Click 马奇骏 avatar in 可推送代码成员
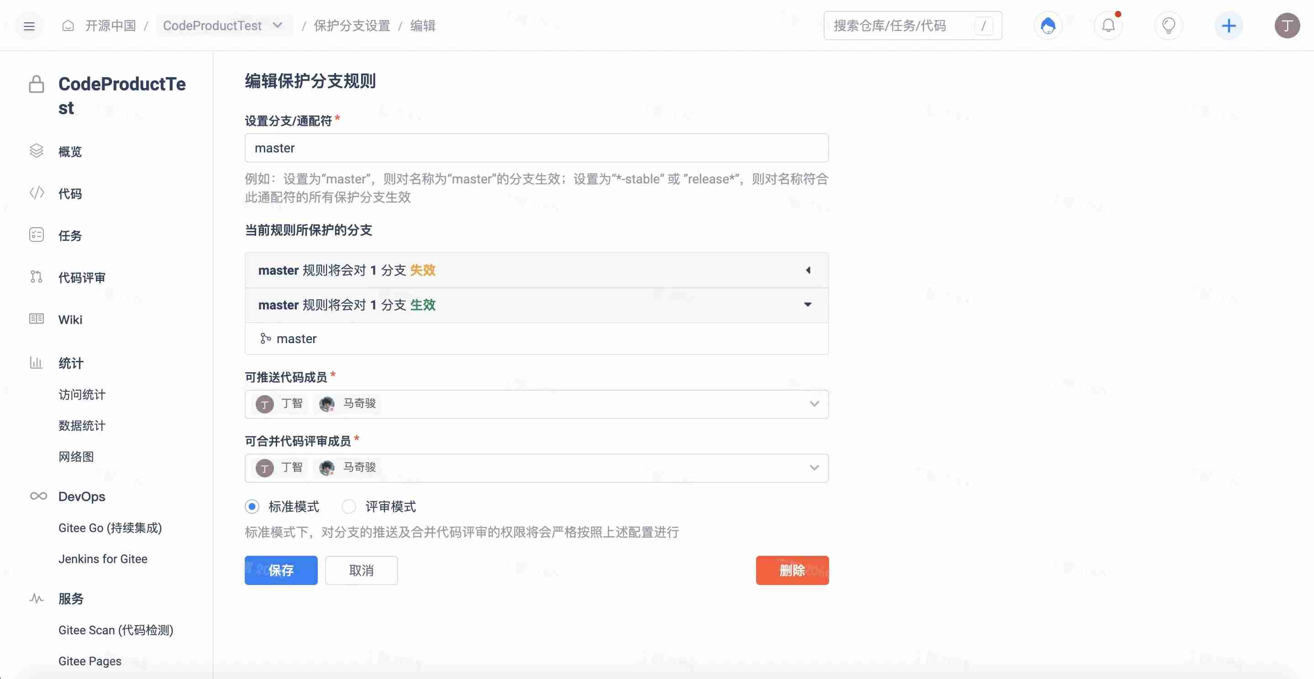The image size is (1314, 679). [326, 404]
